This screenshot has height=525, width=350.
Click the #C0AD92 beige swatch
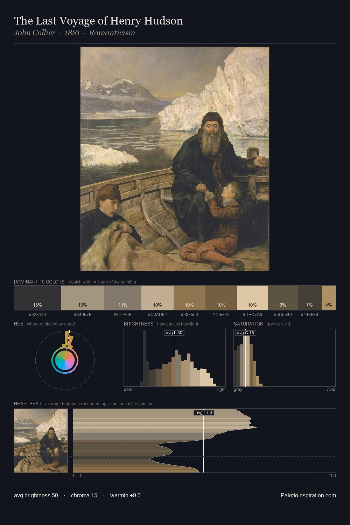click(157, 298)
